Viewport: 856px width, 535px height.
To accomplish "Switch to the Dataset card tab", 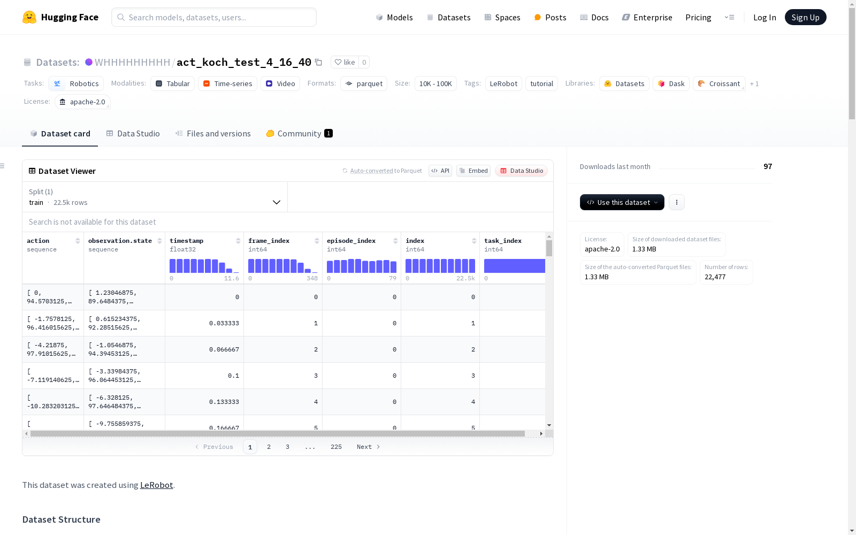I will pyautogui.click(x=60, y=134).
